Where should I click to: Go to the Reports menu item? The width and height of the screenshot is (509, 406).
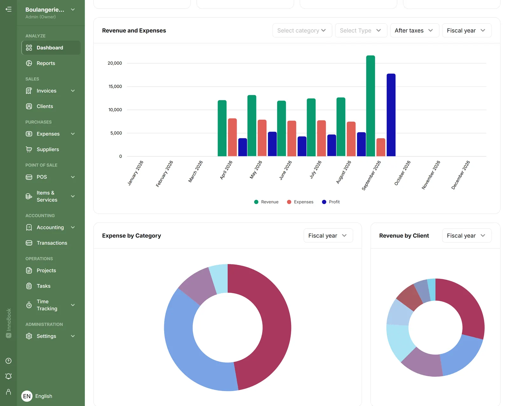tap(51, 63)
